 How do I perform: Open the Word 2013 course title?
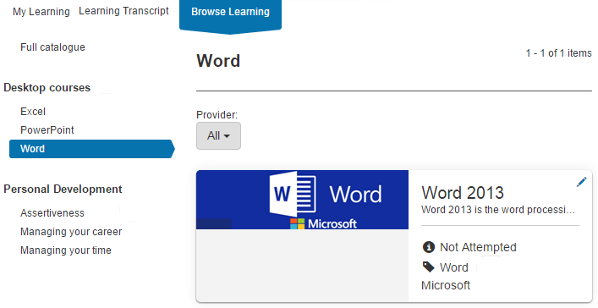pyautogui.click(x=463, y=193)
